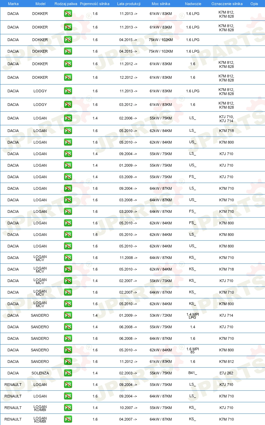
Task: Click the 03.2008 -> production date cell
Action: click(x=128, y=200)
